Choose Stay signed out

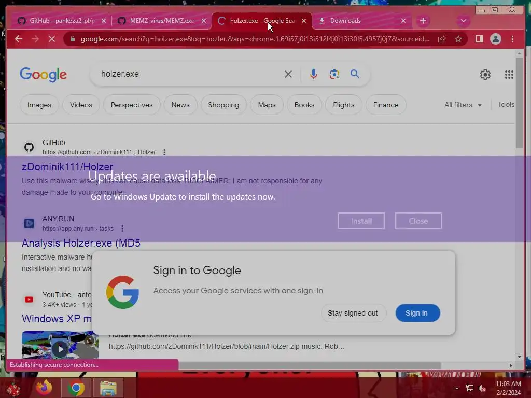(353, 313)
